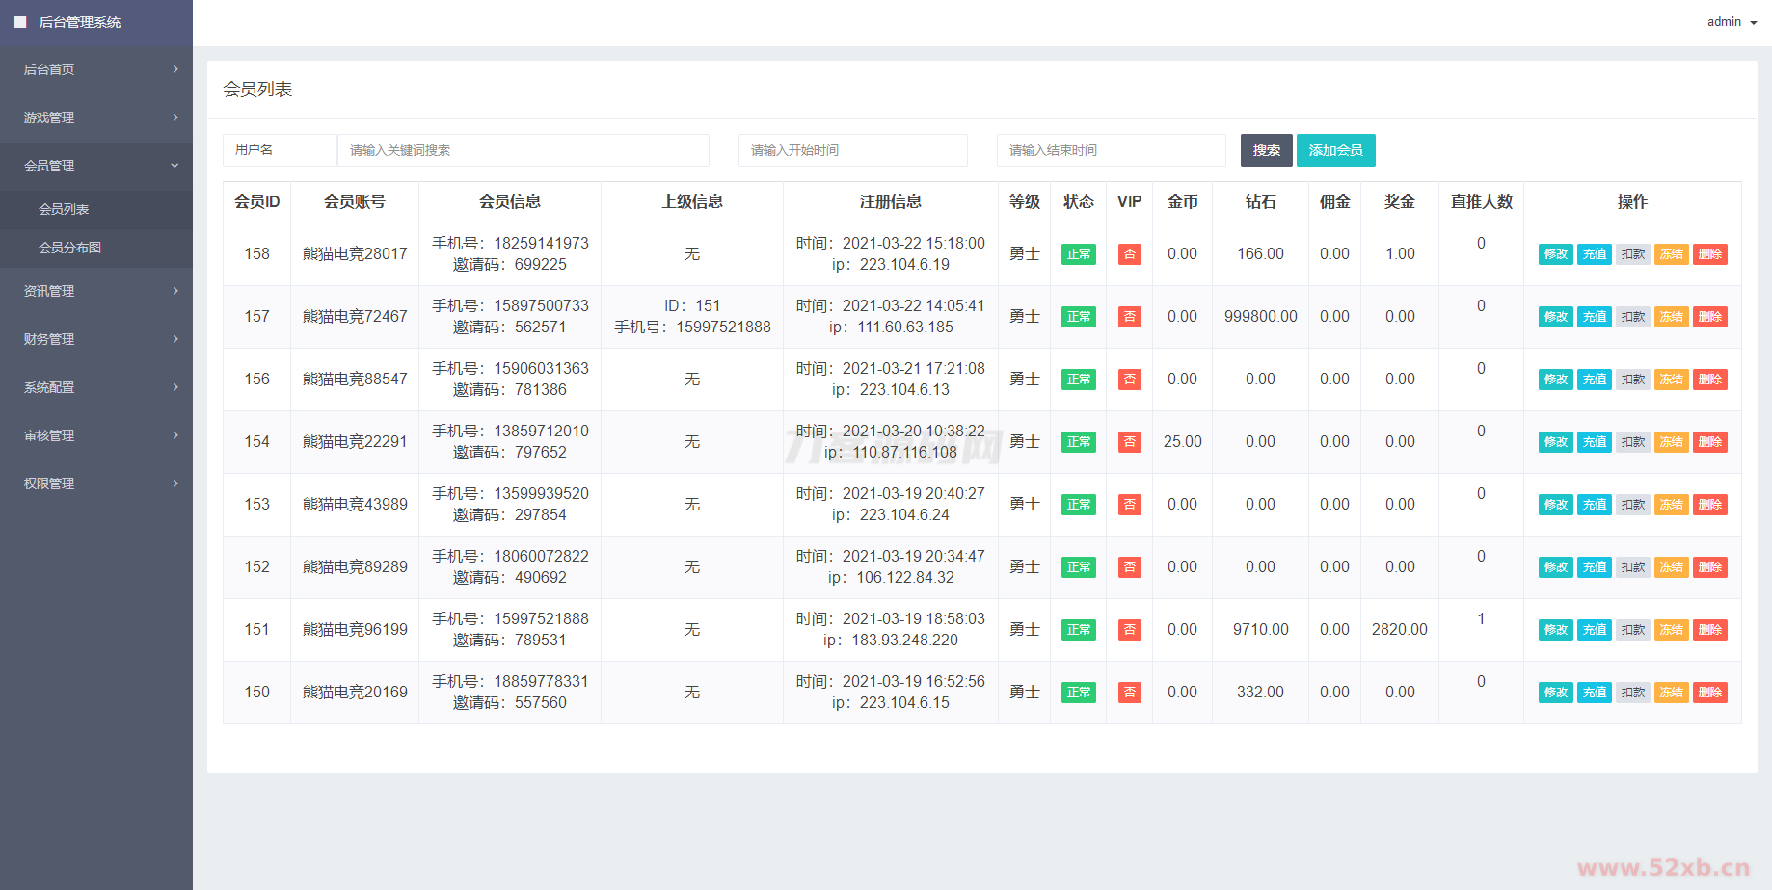This screenshot has height=890, width=1772.
Task: Focus the keyword search input field
Action: click(x=523, y=150)
